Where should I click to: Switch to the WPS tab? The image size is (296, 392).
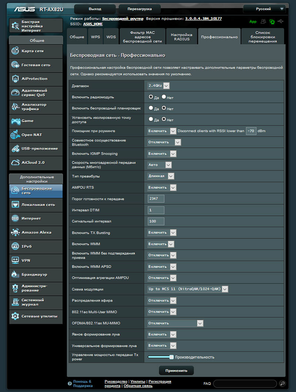95,37
